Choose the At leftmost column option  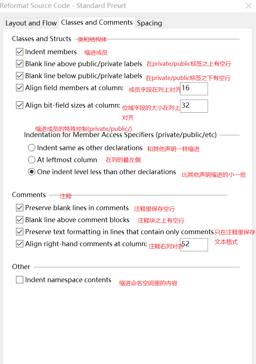tap(32, 160)
